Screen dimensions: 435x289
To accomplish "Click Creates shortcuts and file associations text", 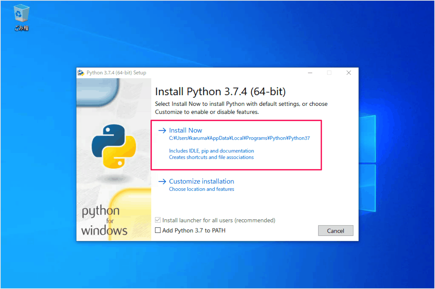I will pos(211,157).
